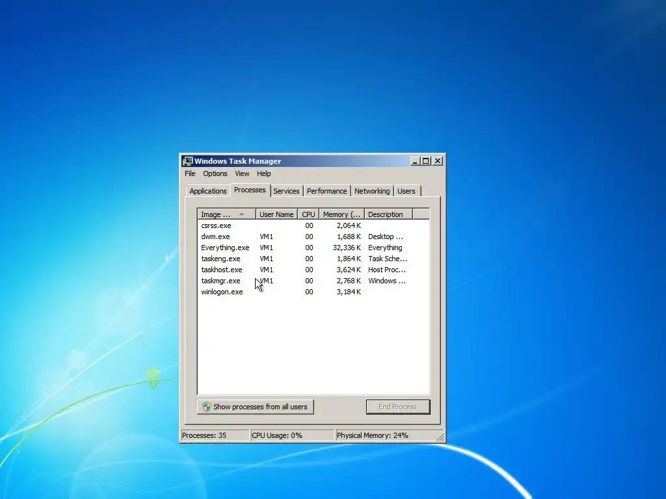
Task: Select the taskmgr.exe process
Action: 313,281
